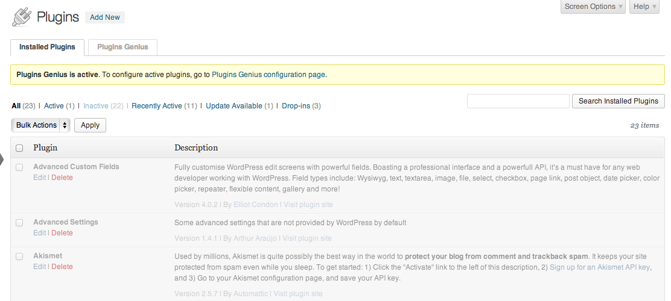This screenshot has width=671, height=301.
Task: Select the Installed Plugins tab
Action: coord(47,47)
